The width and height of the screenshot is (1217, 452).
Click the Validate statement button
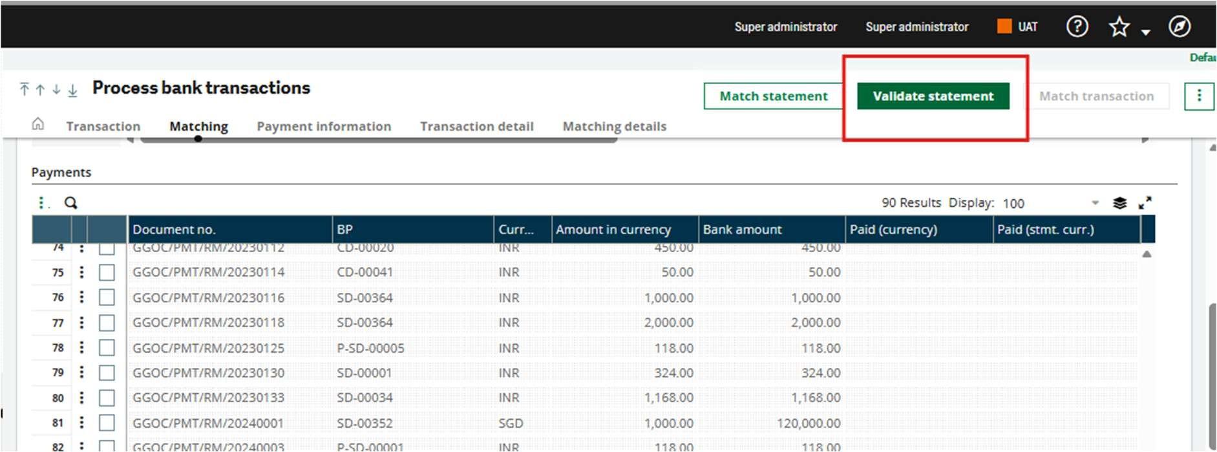(933, 96)
